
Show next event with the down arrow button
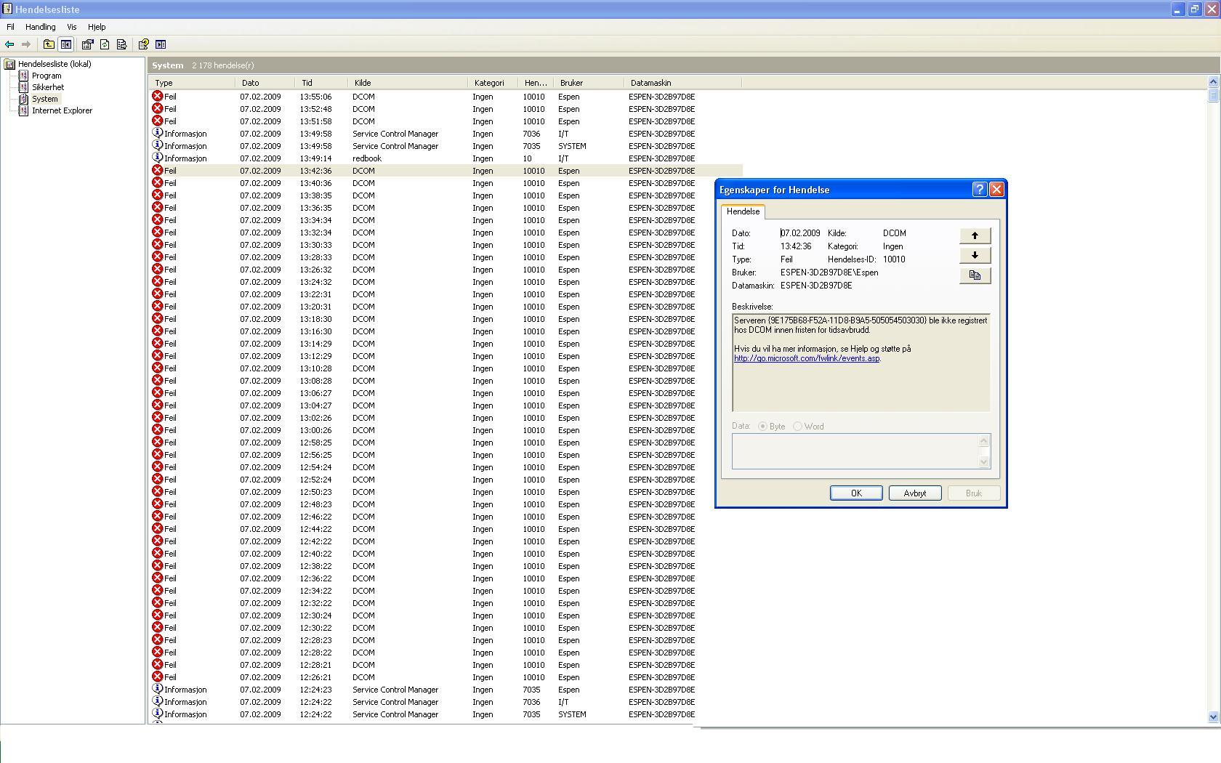coord(975,255)
